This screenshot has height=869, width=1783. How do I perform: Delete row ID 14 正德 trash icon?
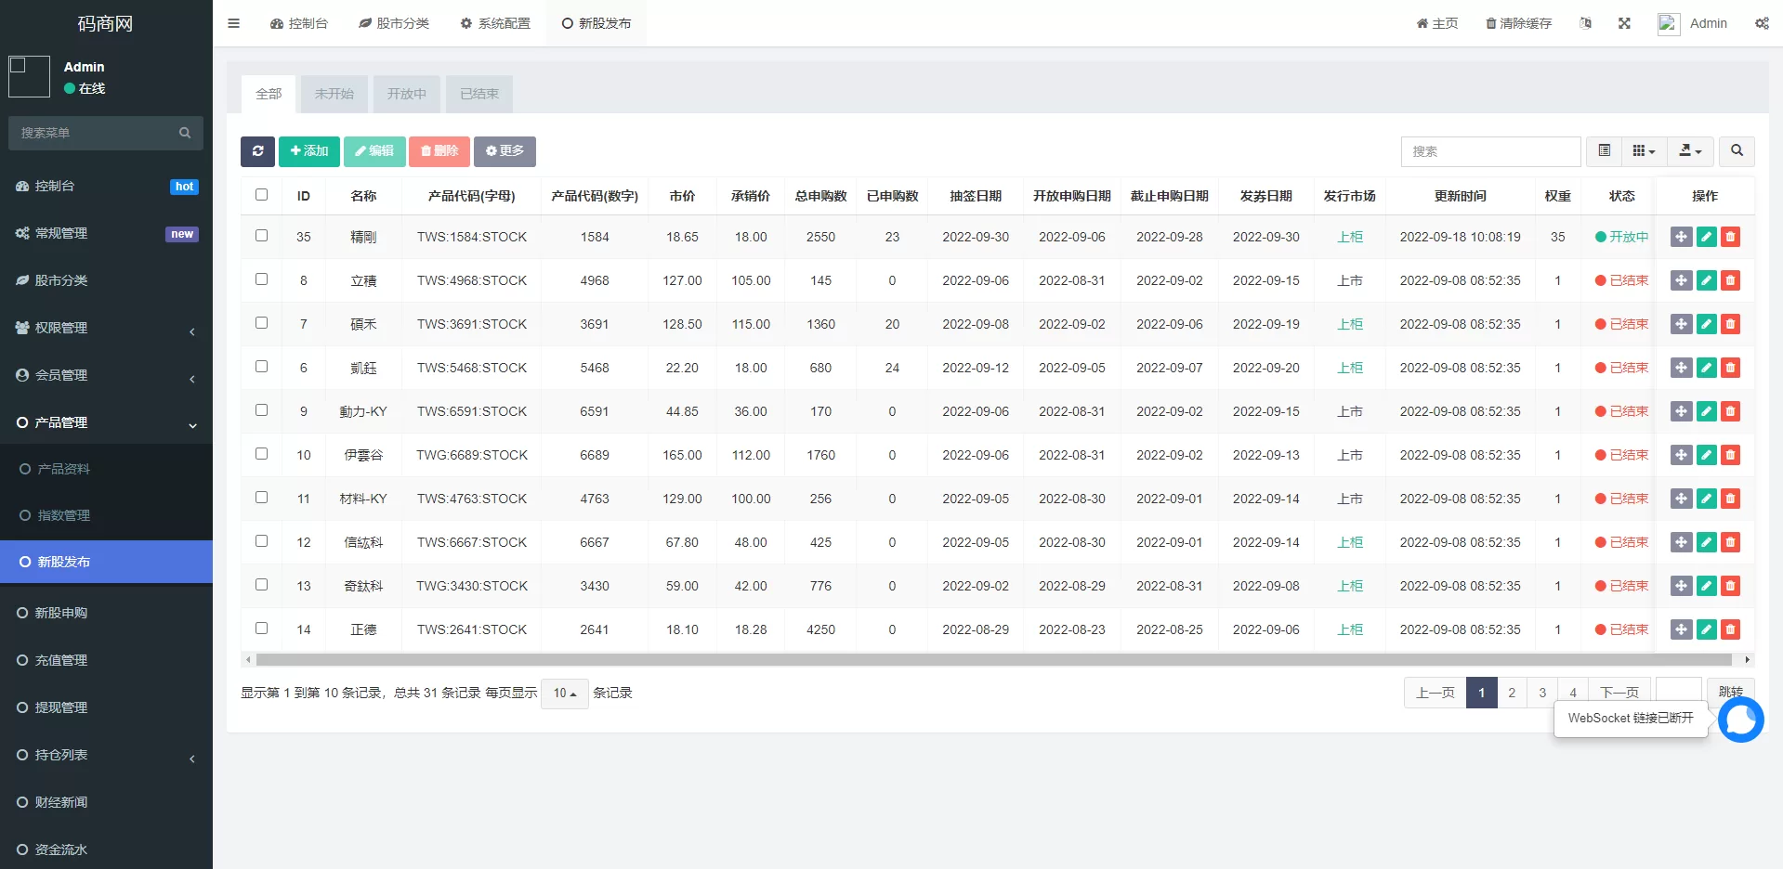[1730, 629]
